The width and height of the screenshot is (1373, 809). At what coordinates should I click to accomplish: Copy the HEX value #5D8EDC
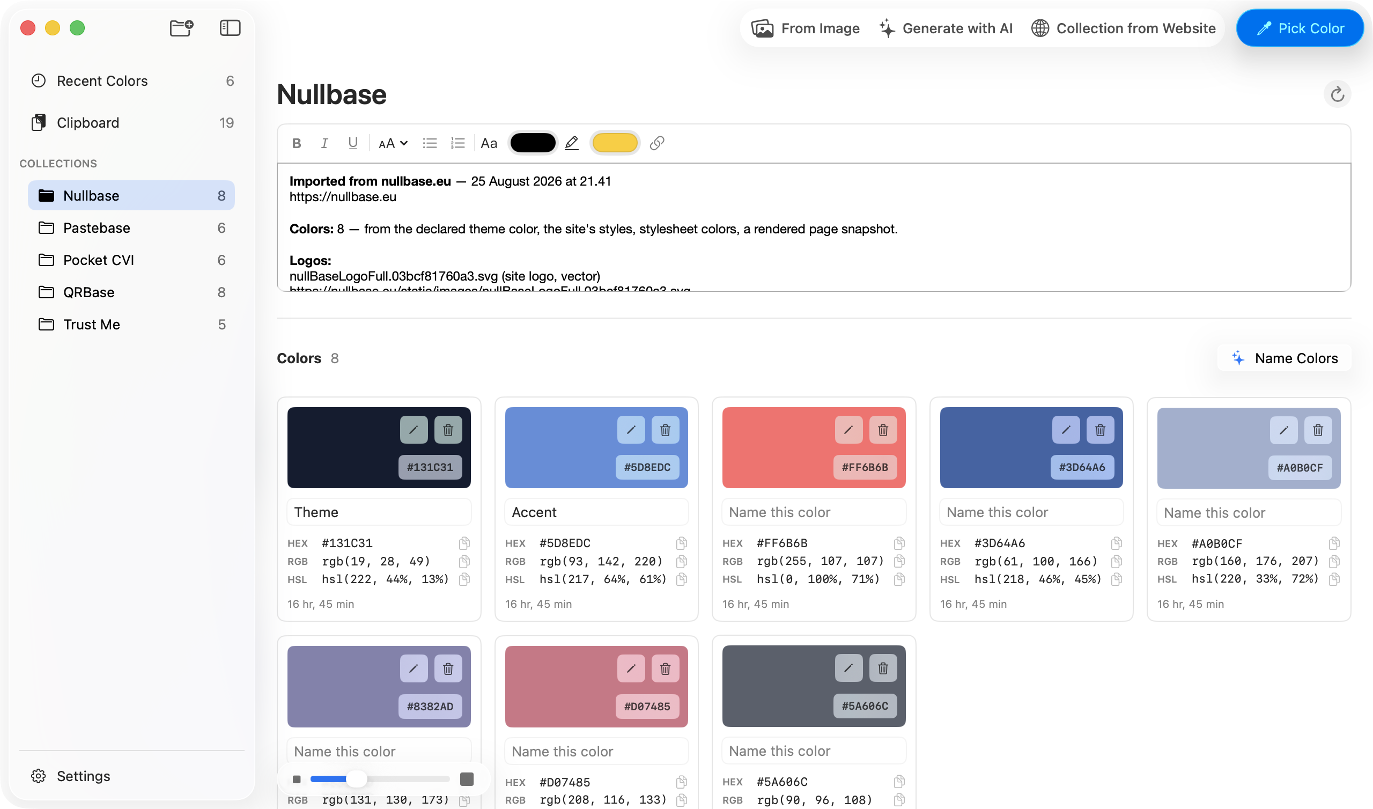(681, 543)
